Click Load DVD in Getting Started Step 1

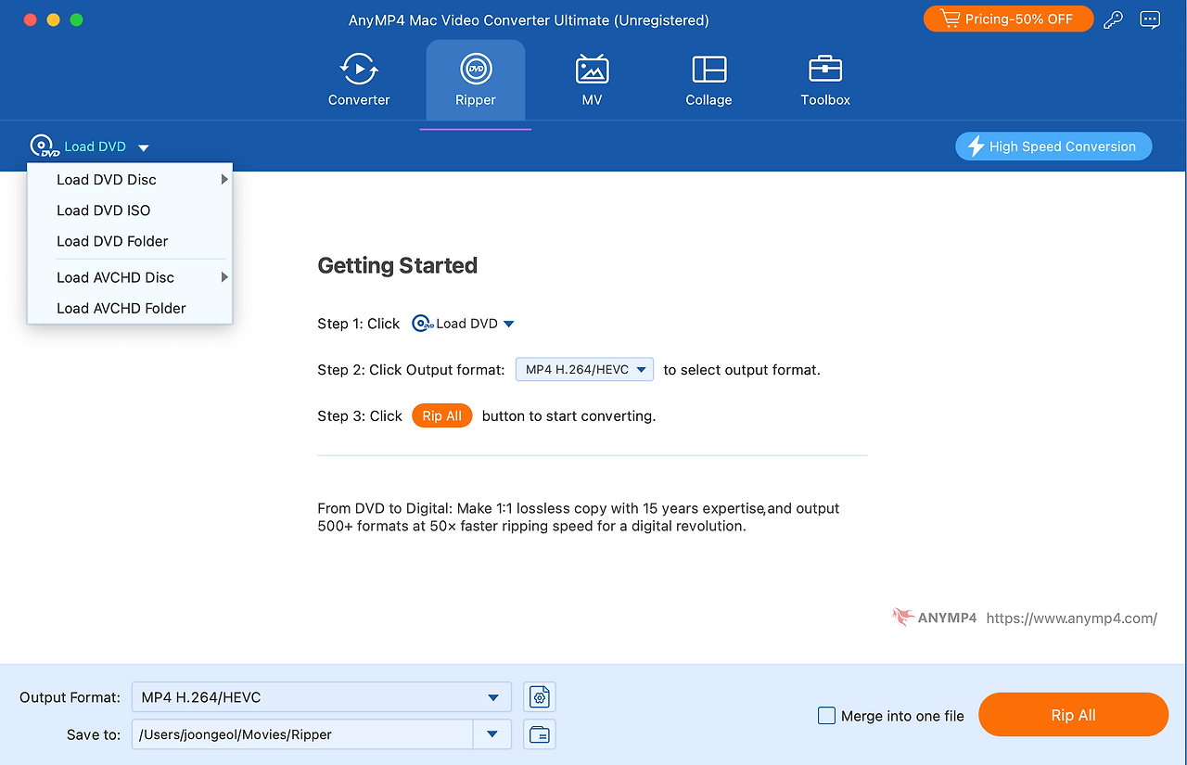pos(463,324)
